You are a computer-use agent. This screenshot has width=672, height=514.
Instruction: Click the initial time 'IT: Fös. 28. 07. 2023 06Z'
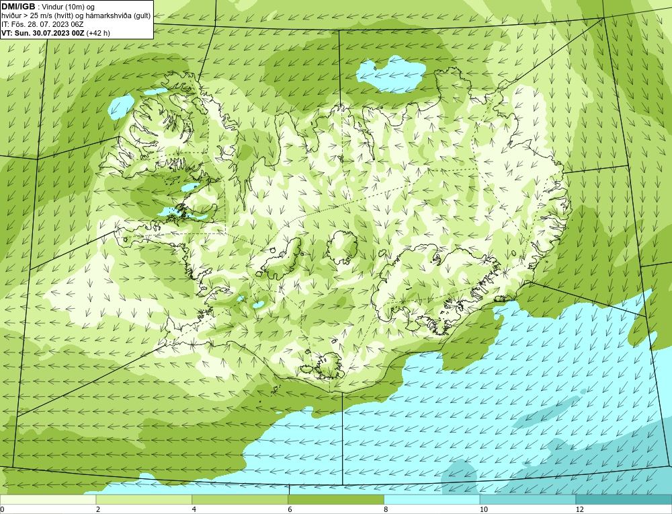42,24
